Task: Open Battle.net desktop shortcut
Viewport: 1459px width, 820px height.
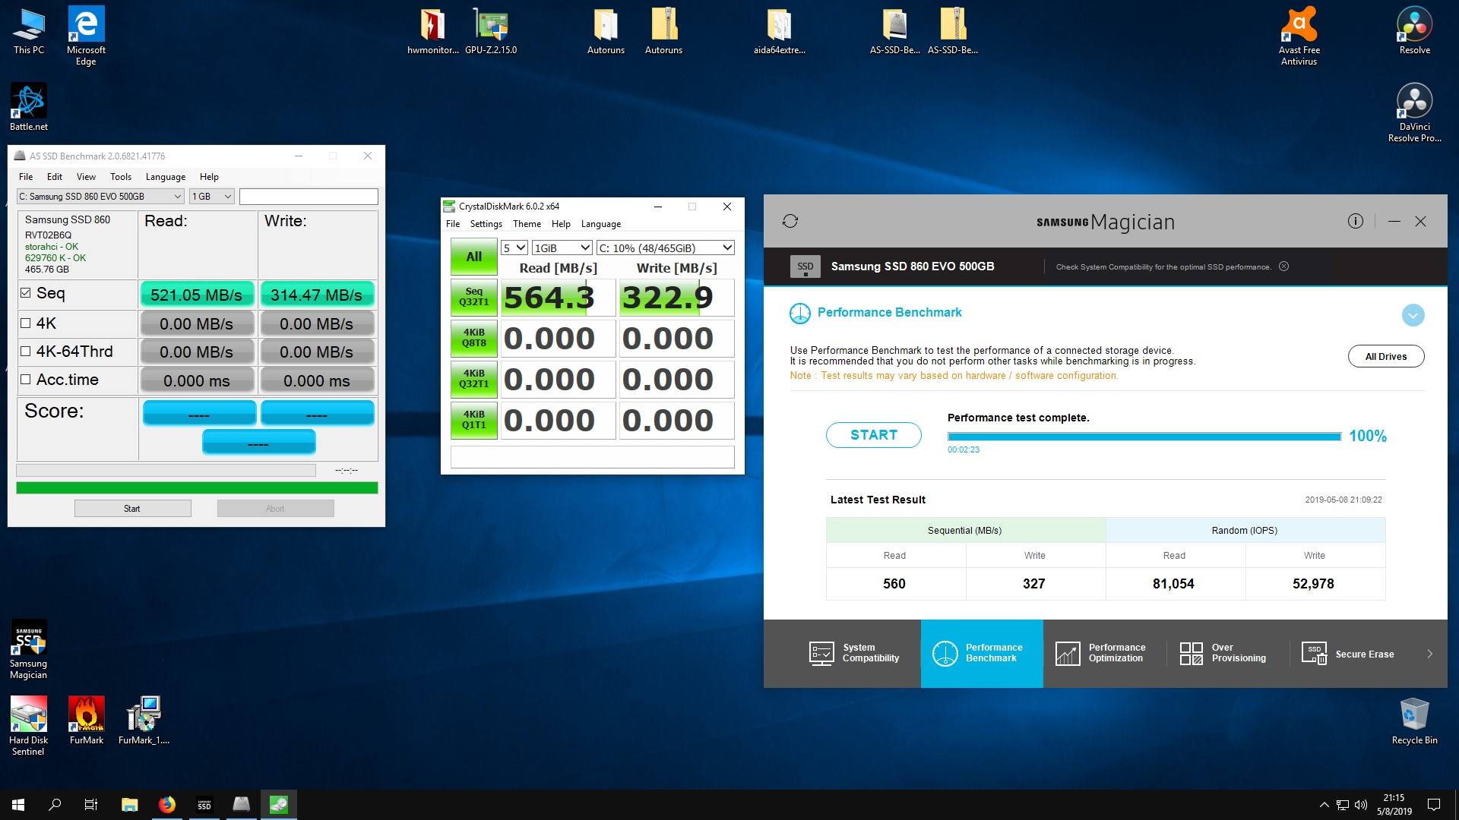Action: [x=29, y=108]
